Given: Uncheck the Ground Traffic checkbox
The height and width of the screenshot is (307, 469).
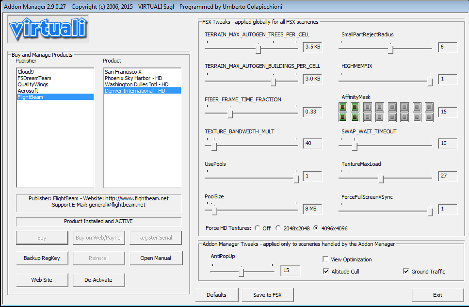Looking at the screenshot, I should (x=406, y=272).
